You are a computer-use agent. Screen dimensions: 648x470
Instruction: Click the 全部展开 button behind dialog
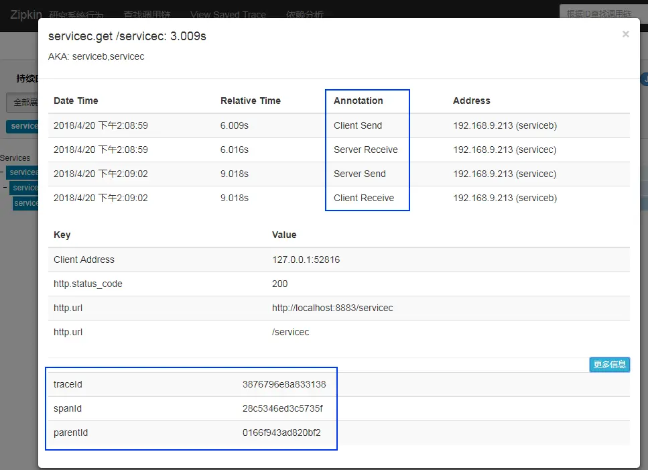pos(22,102)
